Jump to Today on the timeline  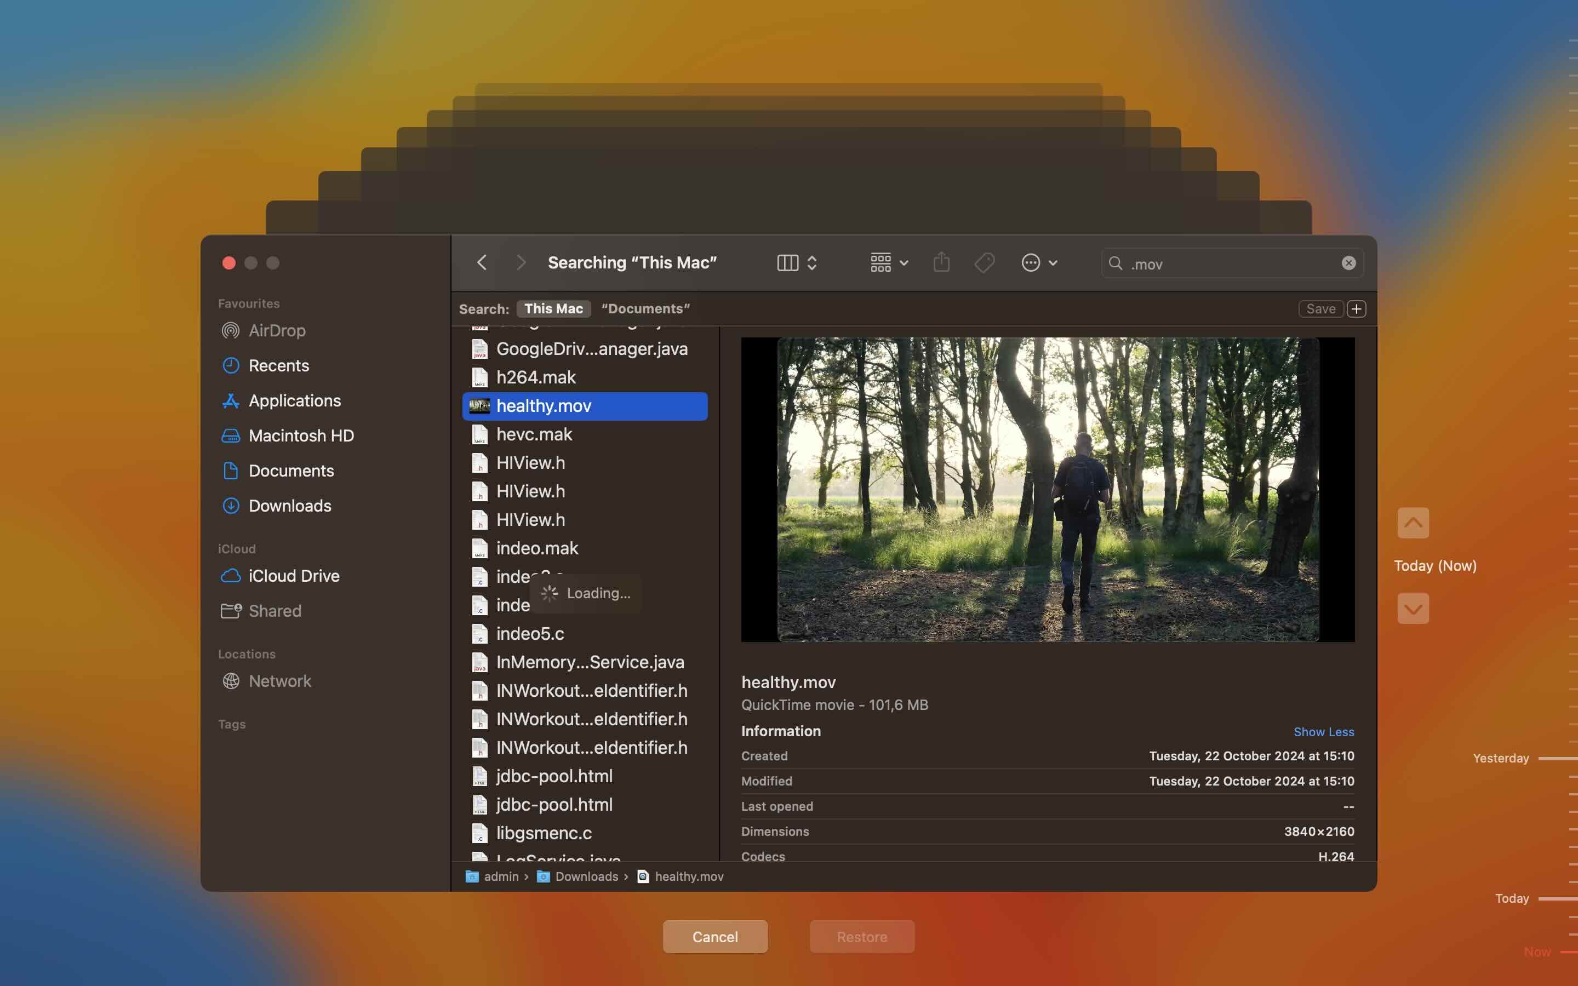click(x=1512, y=898)
